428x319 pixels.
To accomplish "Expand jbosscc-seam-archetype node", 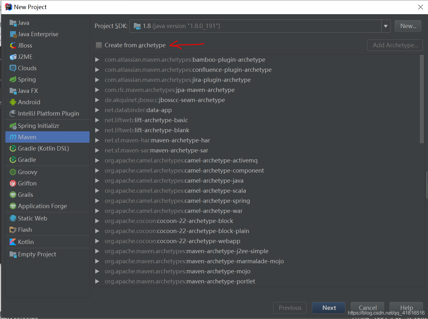I will (x=97, y=100).
